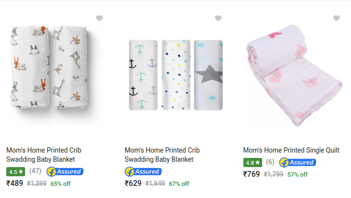Screen dimensions: 351x198
Task: Click the 4.5 star rating badge
Action: coord(16,171)
